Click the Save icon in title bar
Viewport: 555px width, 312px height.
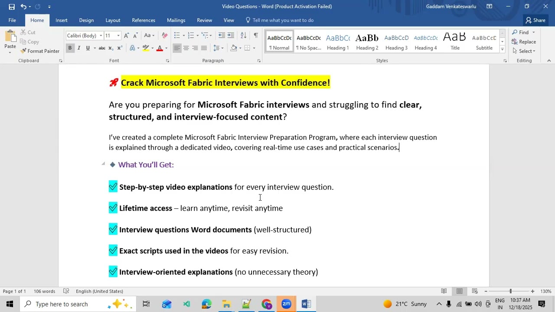(x=12, y=6)
